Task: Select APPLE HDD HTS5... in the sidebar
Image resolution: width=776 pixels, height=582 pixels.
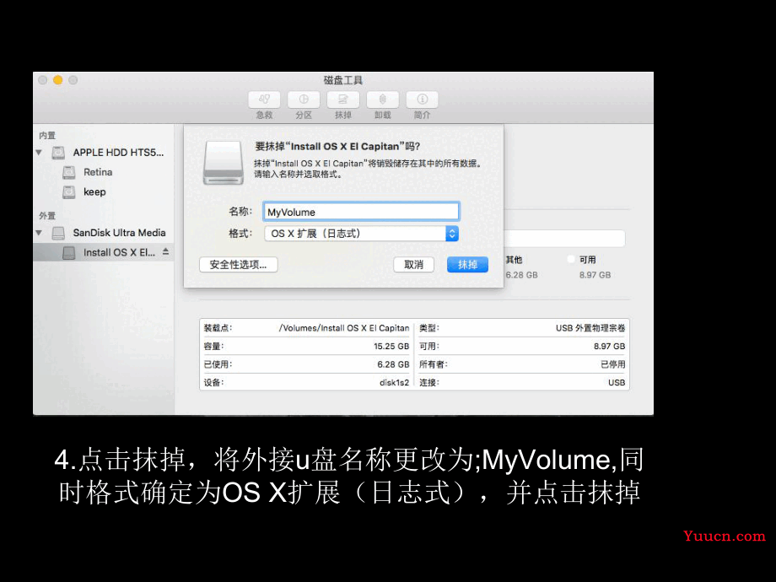Action: (x=118, y=153)
